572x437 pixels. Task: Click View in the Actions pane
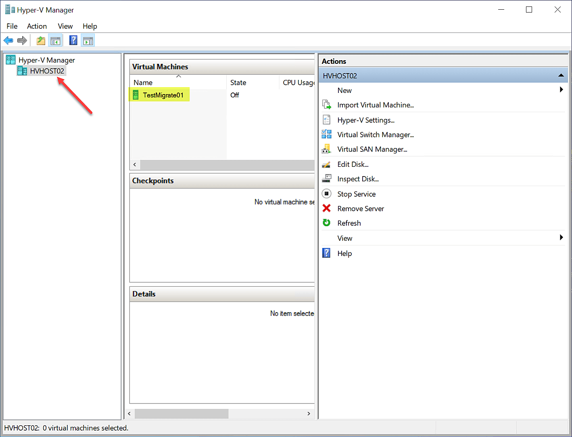[345, 238]
